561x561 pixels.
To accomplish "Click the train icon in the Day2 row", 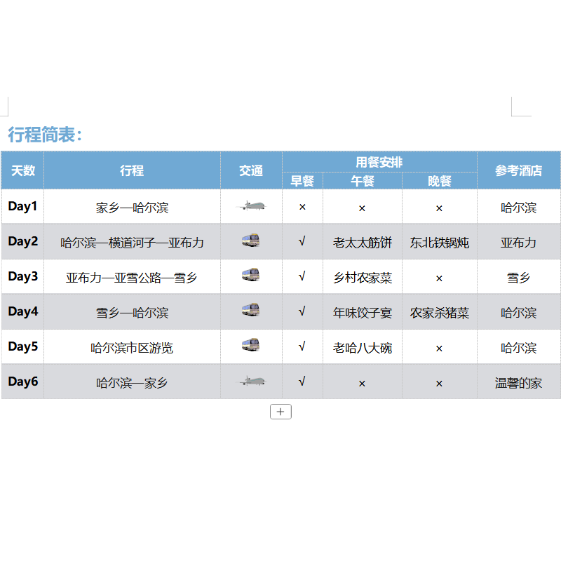I will pos(250,242).
